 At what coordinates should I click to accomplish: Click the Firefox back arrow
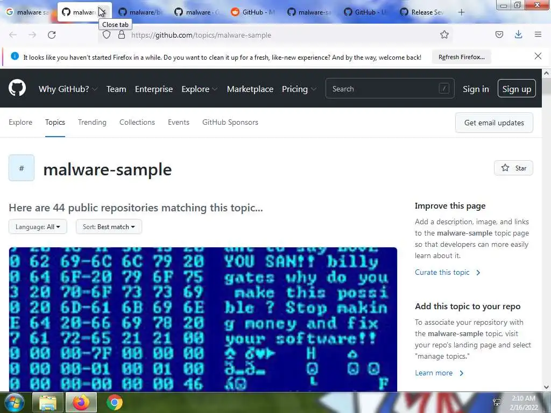click(13, 35)
